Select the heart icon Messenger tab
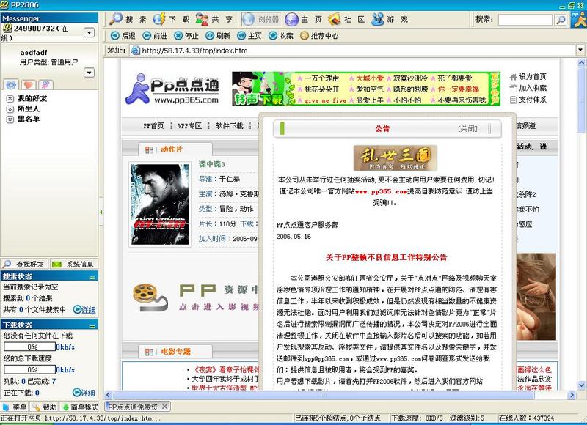The width and height of the screenshot is (587, 425). (29, 85)
